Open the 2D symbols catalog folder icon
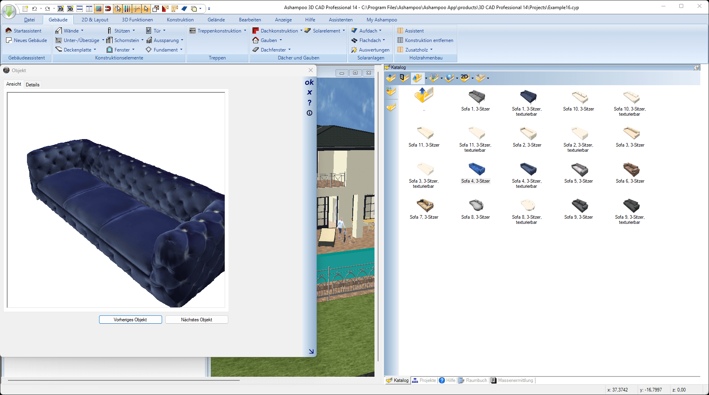Viewport: 709px width, 395px height. [465, 78]
